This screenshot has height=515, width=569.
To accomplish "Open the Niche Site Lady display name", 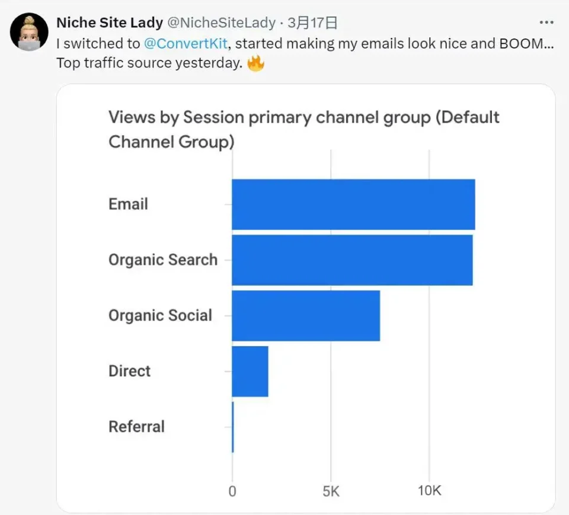I will [110, 23].
